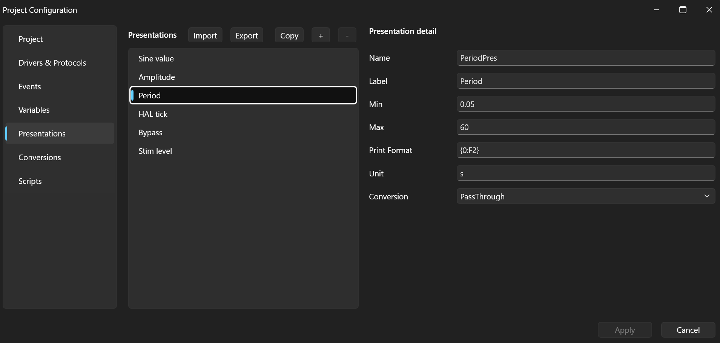This screenshot has height=343, width=720.
Task: Click the Unit field showing s
Action: 586,173
